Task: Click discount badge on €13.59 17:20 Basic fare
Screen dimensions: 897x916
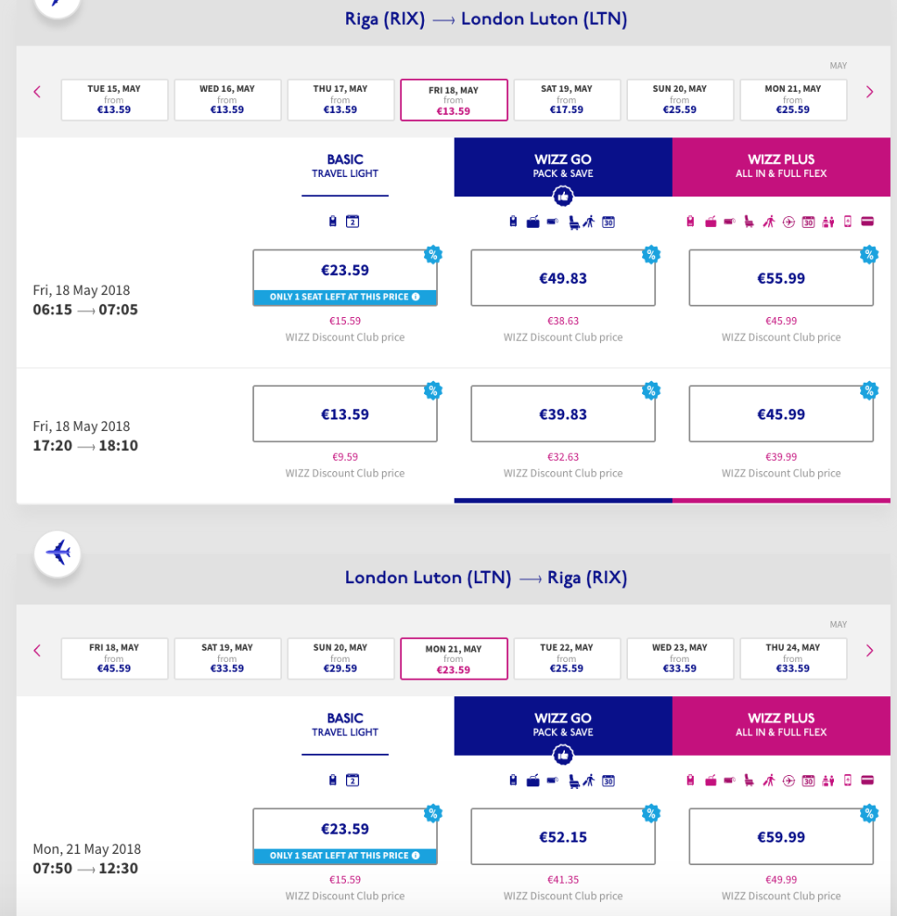Action: 433,391
